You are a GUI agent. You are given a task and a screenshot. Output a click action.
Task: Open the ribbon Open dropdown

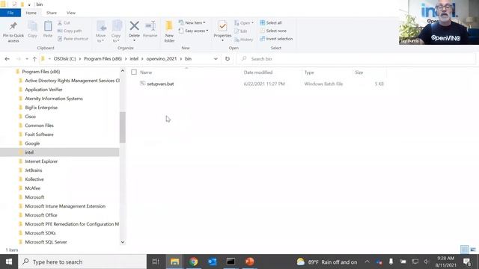244,23
